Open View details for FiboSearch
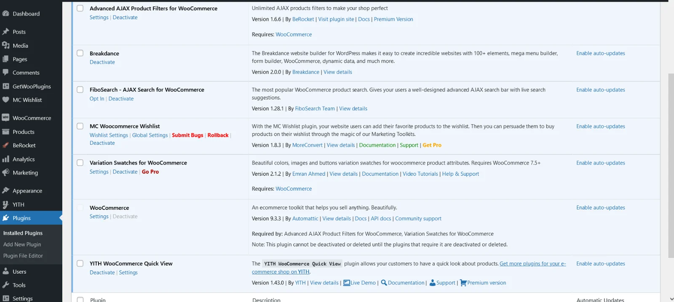674x302 pixels. tap(353, 109)
